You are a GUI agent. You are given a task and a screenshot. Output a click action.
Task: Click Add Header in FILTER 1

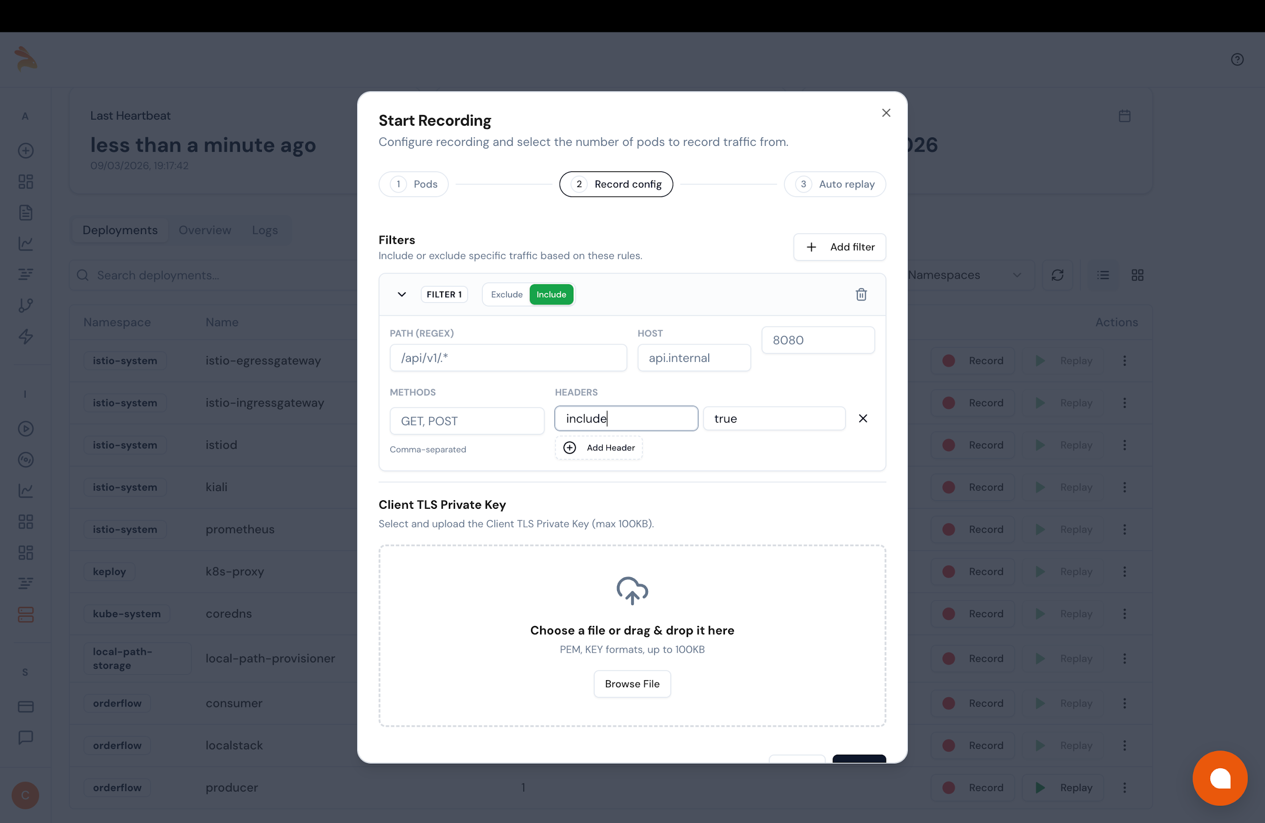(598, 447)
